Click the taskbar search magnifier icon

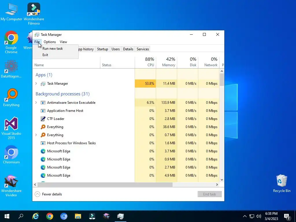pyautogui.click(x=21, y=216)
